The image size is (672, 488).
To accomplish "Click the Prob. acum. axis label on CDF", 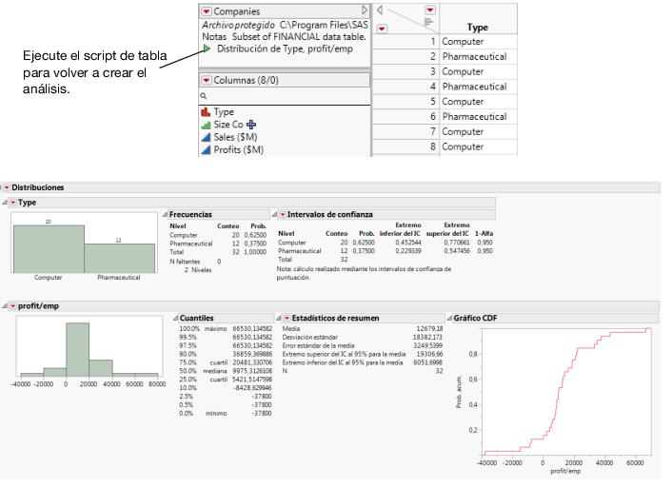I will (x=459, y=392).
